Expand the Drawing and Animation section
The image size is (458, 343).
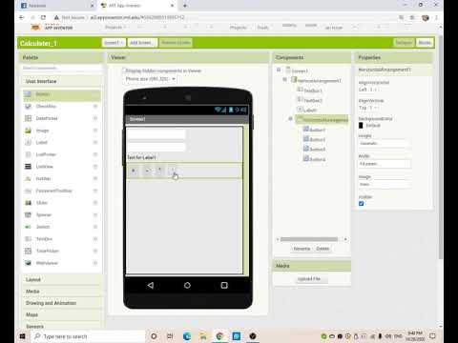pyautogui.click(x=62, y=303)
